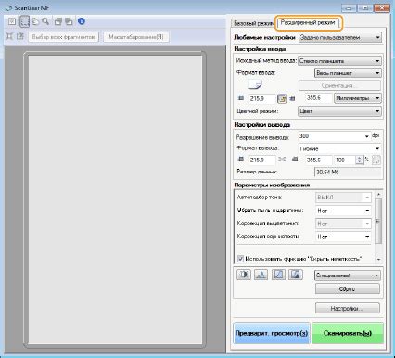Click the scale percentage field 100
This screenshot has height=358, width=395.
(344, 160)
